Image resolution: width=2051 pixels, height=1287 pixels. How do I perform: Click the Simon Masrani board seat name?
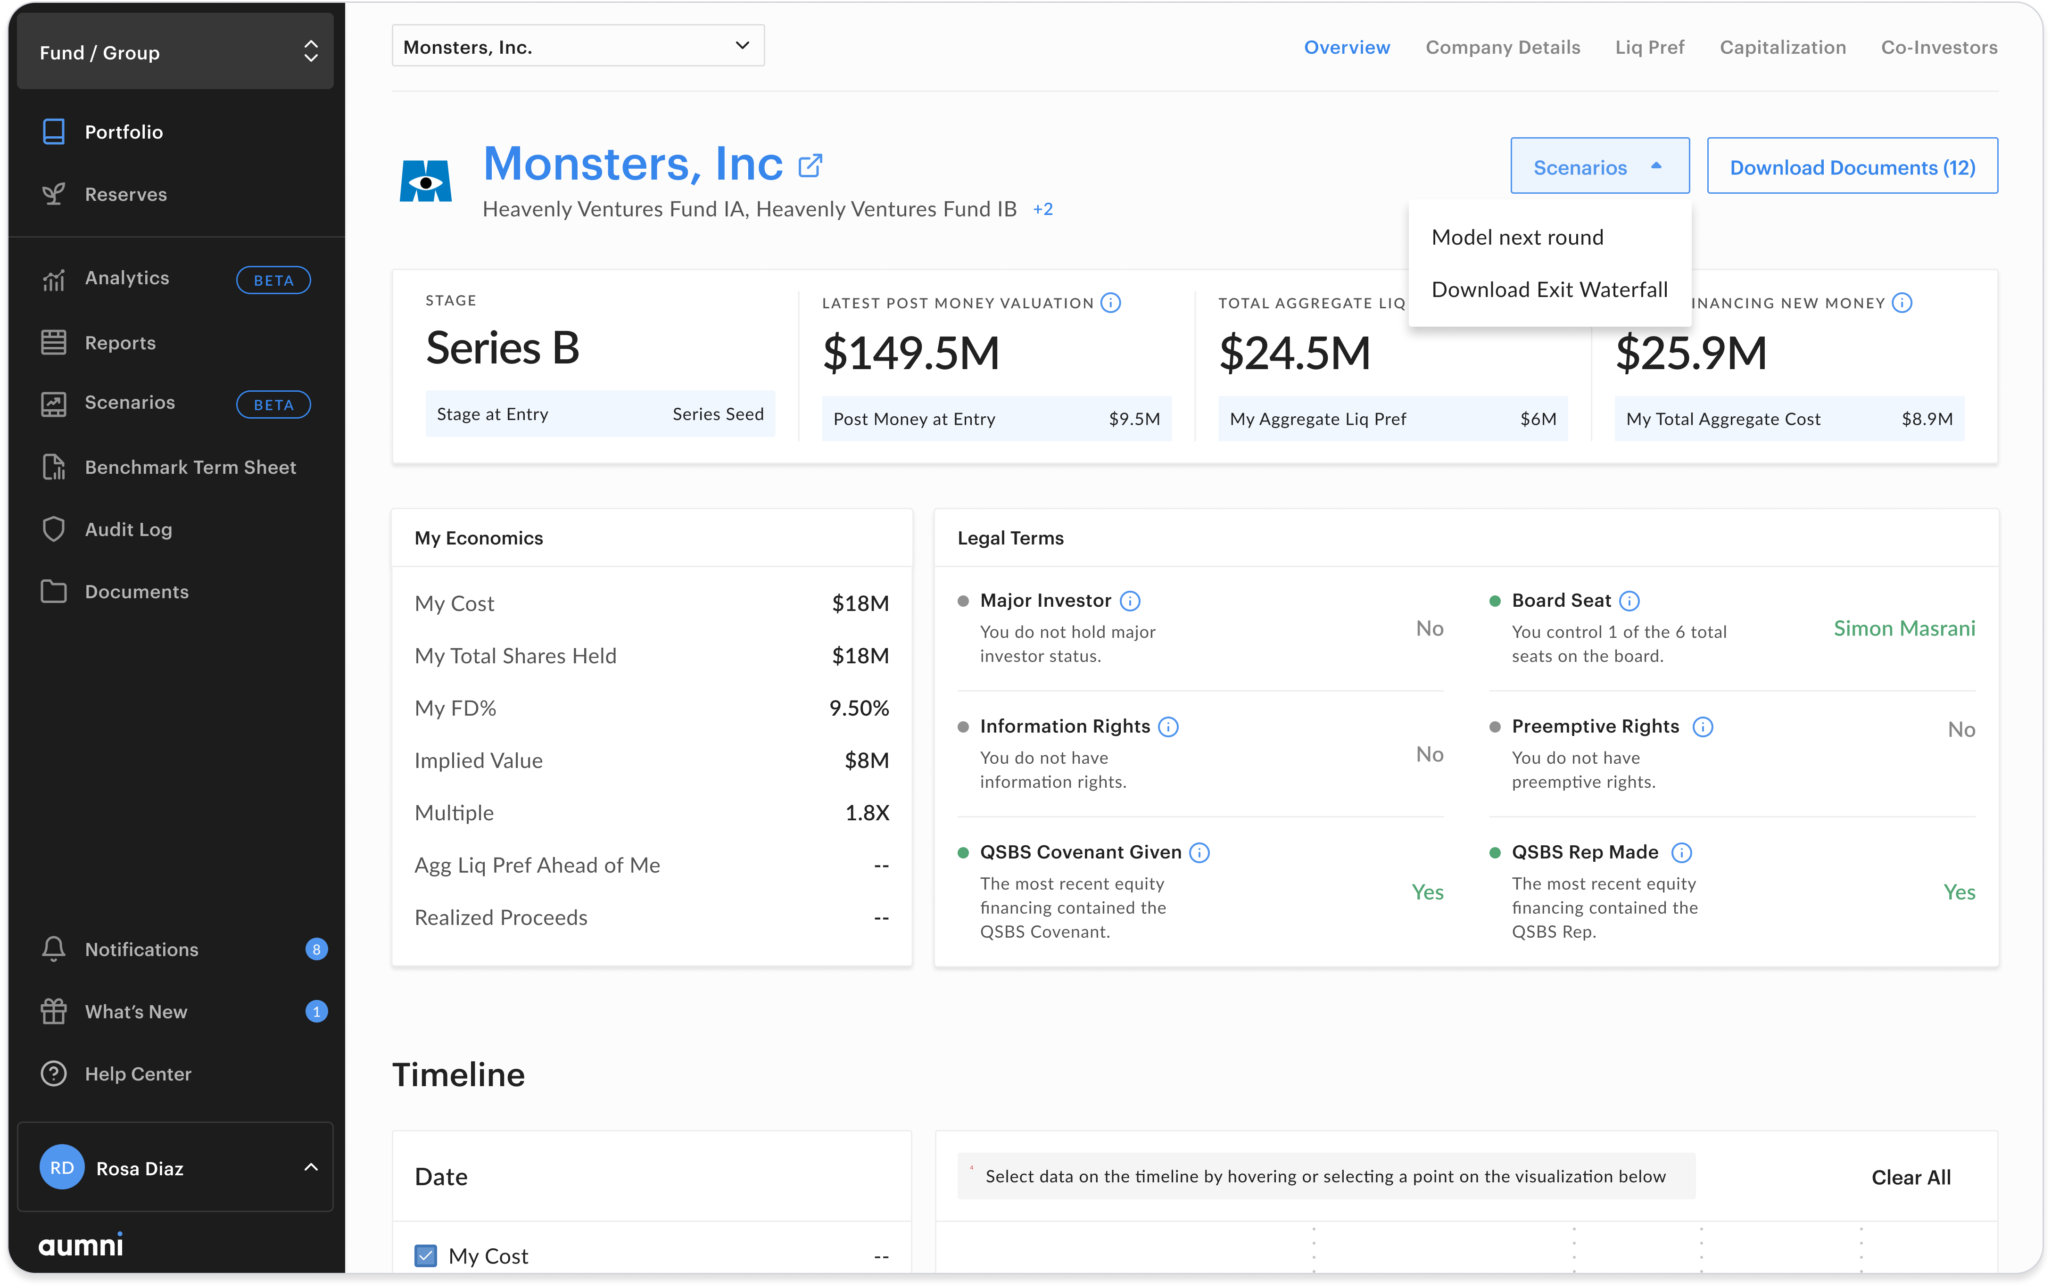click(x=1904, y=629)
